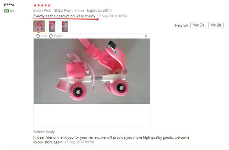Click the Color: Pink attribute
This screenshot has height=150, width=229.
(42, 10)
